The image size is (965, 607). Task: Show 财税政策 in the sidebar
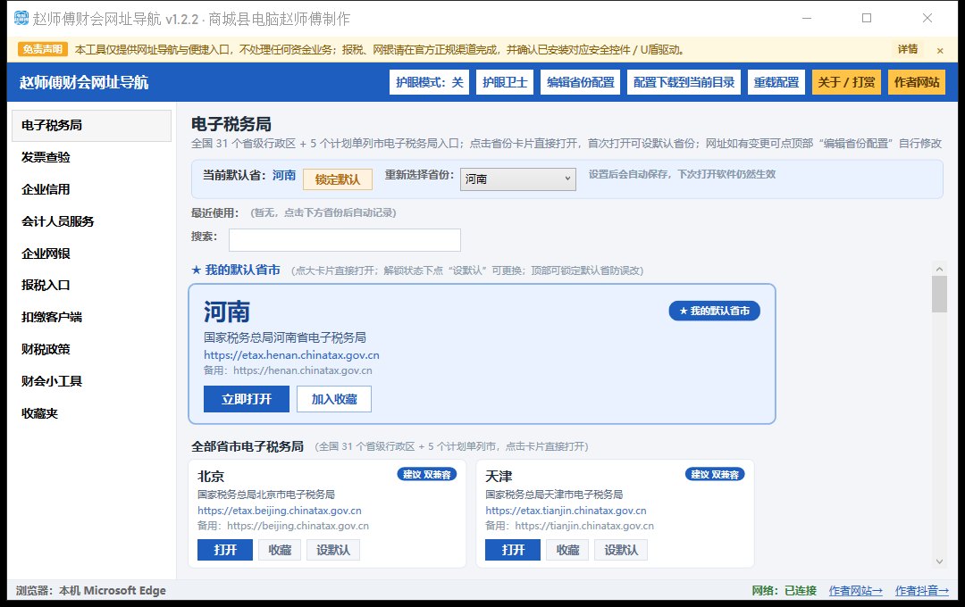click(92, 349)
